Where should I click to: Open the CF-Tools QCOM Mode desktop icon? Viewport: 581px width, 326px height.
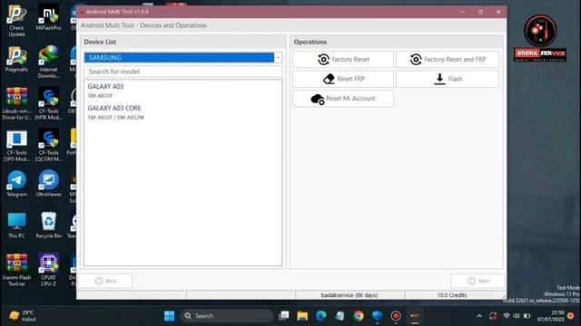pyautogui.click(x=48, y=146)
